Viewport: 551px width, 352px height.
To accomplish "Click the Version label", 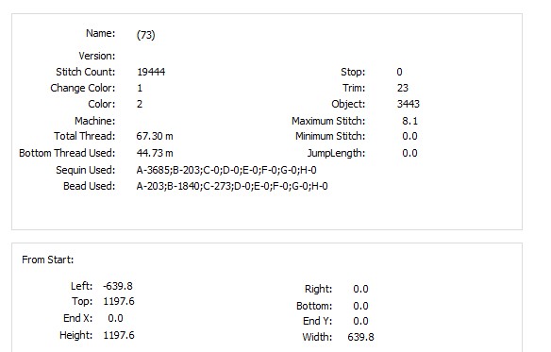I will (97, 56).
